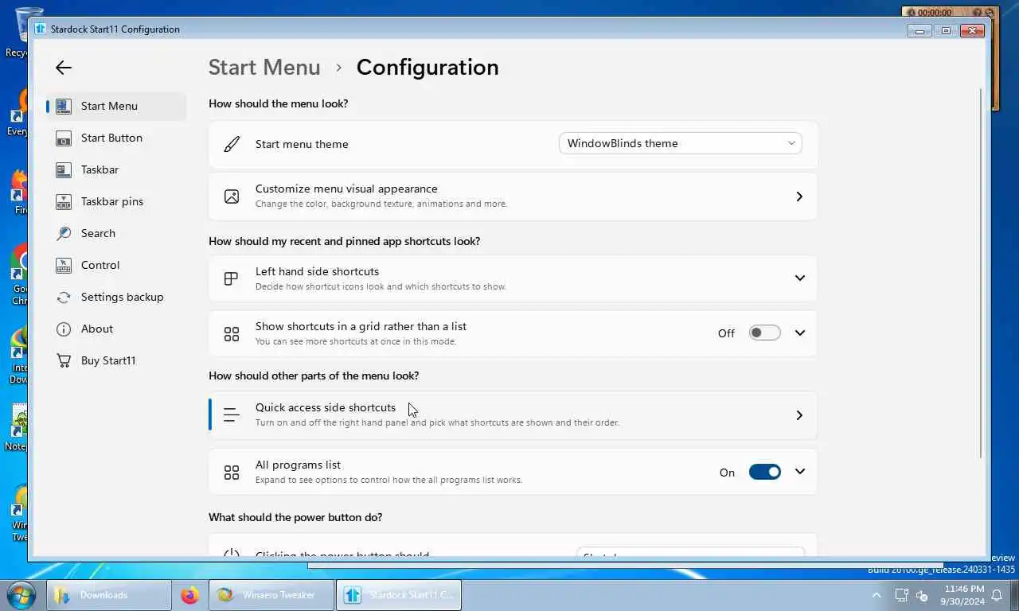
Task: Select Taskbar pins in the sidebar
Action: [116, 201]
